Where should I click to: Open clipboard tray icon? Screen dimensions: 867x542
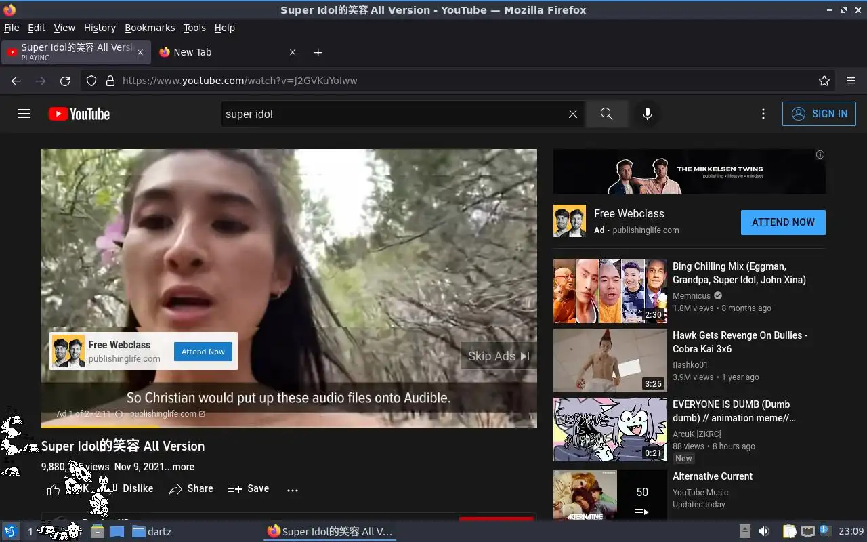point(789,531)
